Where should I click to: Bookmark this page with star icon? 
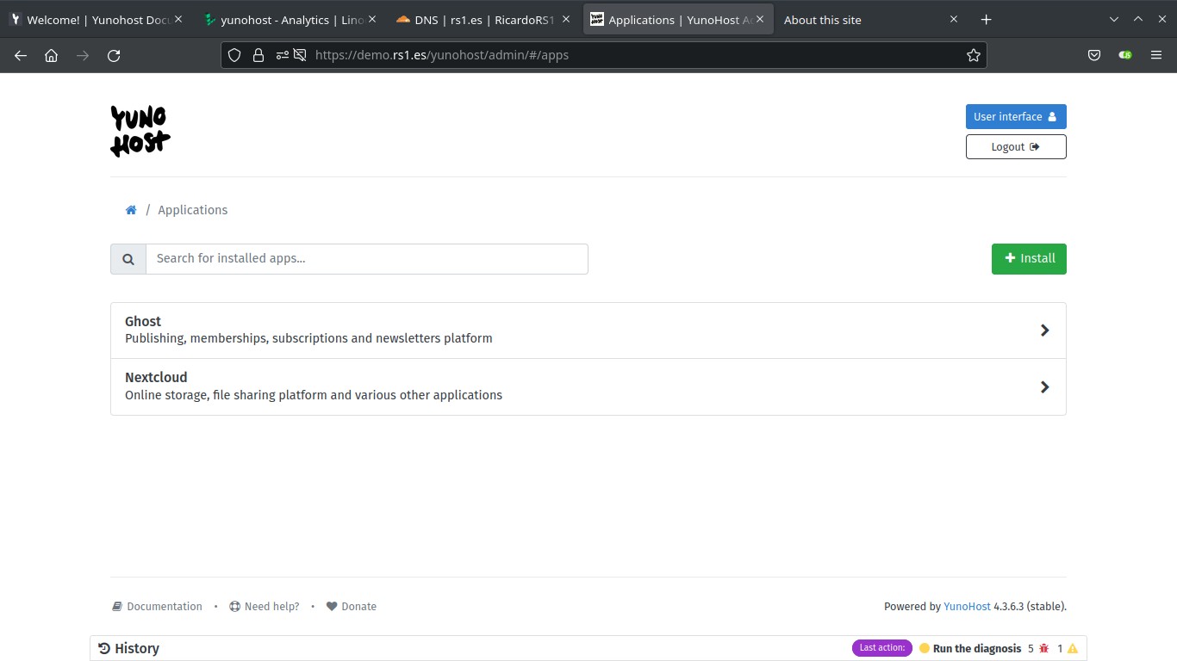[974, 55]
